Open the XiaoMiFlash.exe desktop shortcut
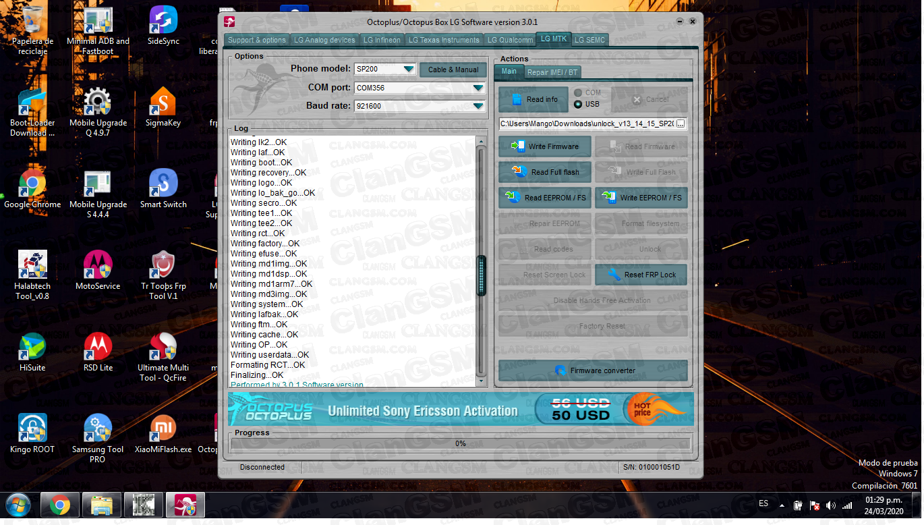The image size is (924, 525). pos(163,434)
